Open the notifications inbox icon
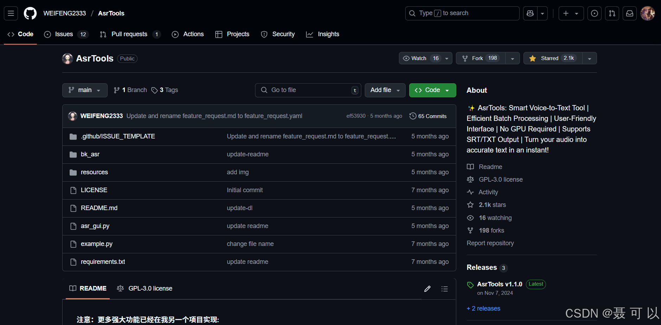Screen dimensions: 661x325 (x=630, y=13)
